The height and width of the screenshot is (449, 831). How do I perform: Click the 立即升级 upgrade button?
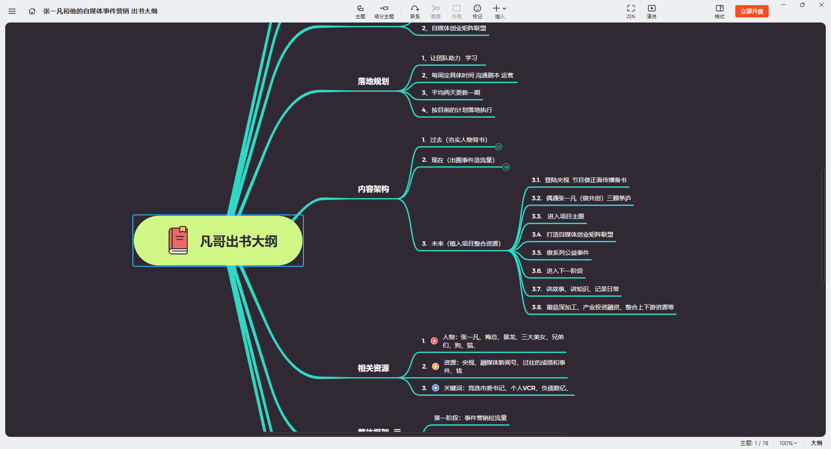[752, 11]
